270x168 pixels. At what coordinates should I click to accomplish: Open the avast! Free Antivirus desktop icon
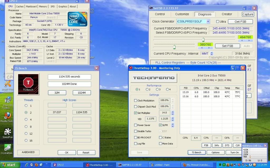(8, 87)
